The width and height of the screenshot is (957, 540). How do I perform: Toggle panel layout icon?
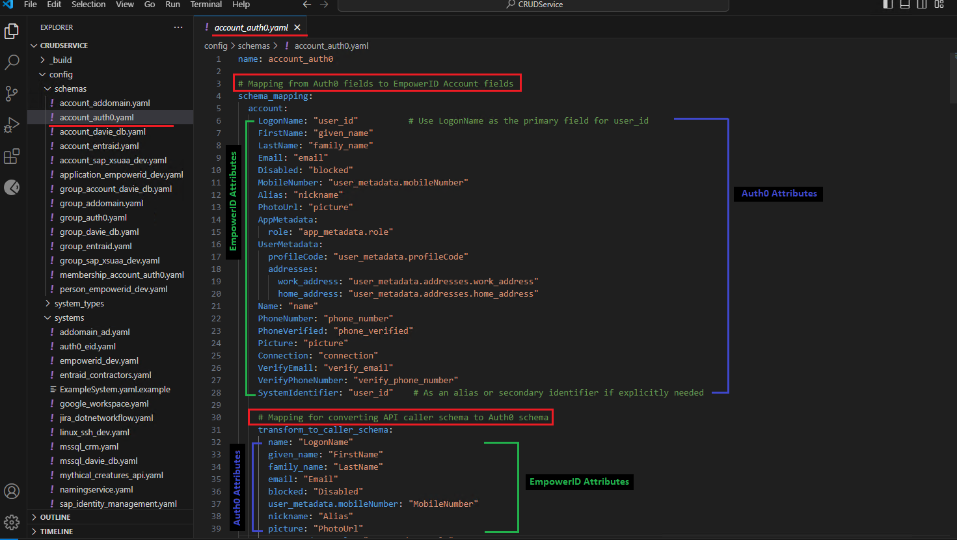click(x=905, y=5)
